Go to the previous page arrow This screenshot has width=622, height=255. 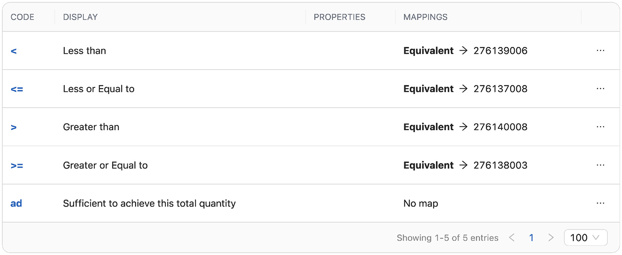tap(511, 237)
